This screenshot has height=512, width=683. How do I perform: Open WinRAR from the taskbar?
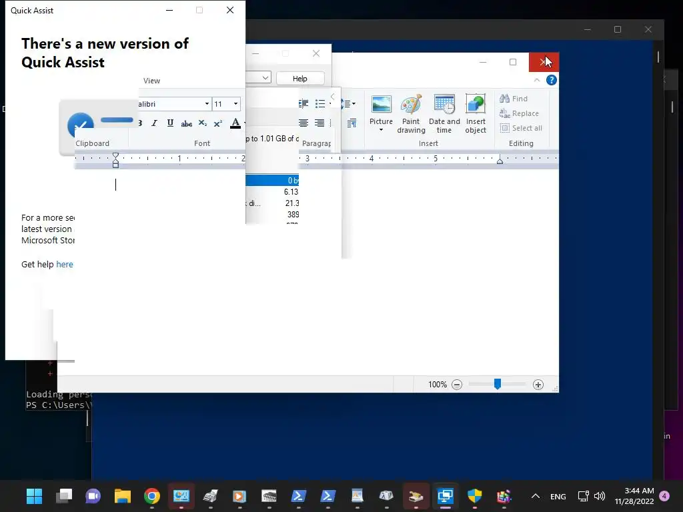504,496
